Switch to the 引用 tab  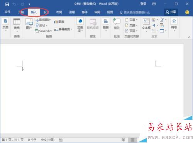click(72, 12)
